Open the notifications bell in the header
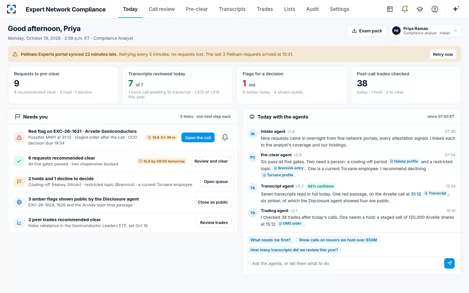 (x=405, y=9)
